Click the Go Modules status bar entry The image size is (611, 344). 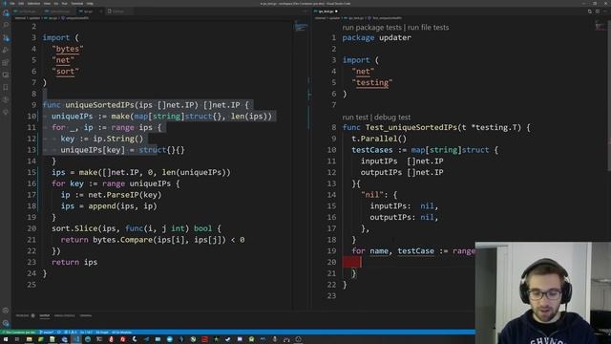click(121, 333)
